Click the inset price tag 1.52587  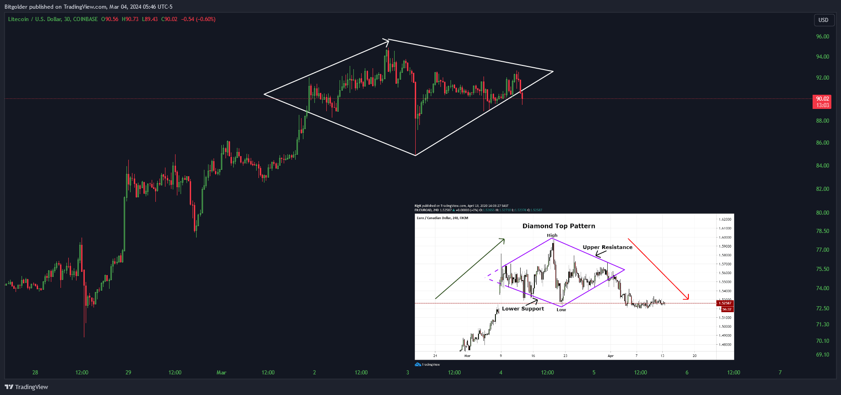[725, 303]
